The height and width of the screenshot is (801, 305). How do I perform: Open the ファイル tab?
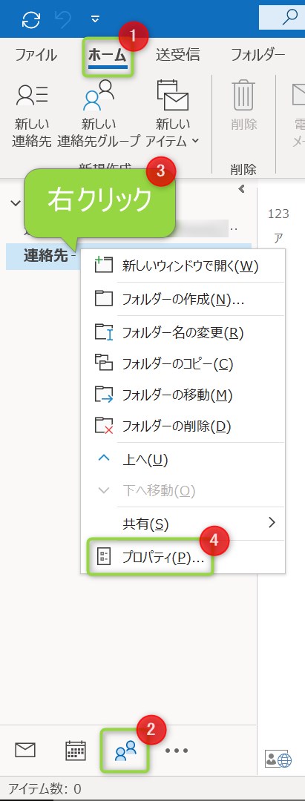[36, 54]
